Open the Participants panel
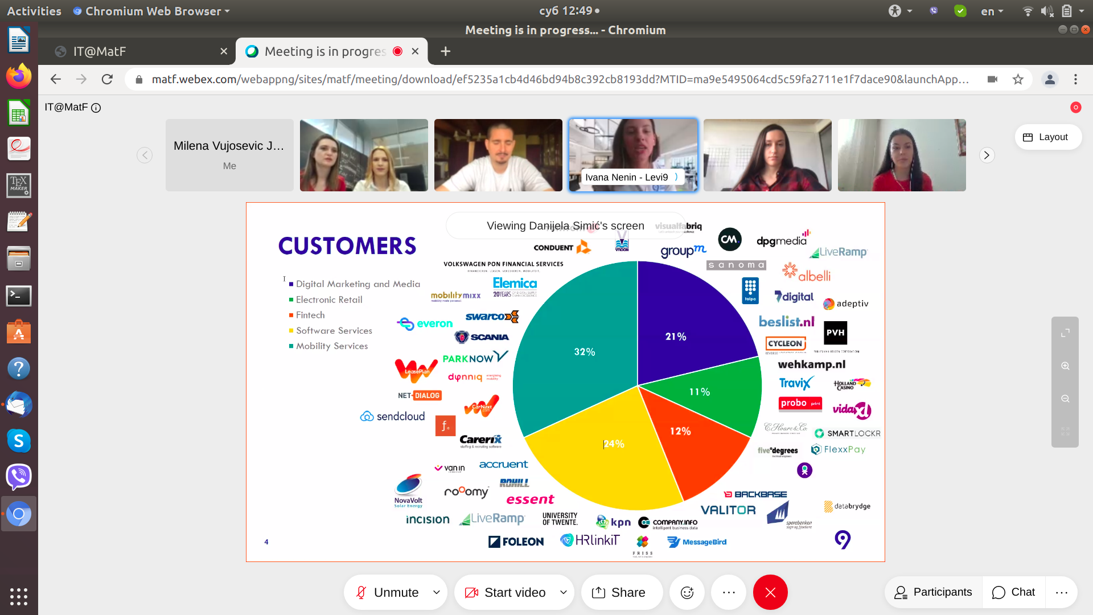1093x615 pixels. pos(933,592)
